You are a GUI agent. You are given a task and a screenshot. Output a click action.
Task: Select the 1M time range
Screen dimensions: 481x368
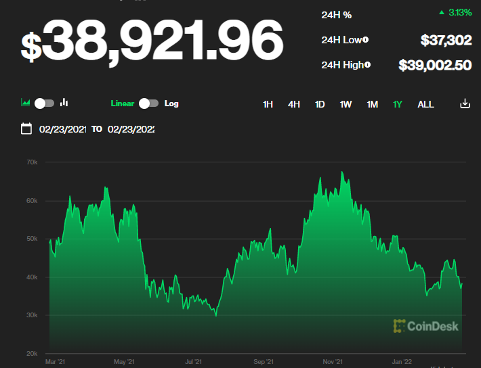(x=373, y=104)
